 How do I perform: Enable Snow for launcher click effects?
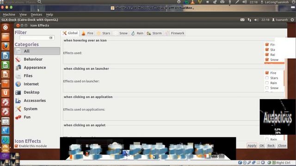(267, 88)
